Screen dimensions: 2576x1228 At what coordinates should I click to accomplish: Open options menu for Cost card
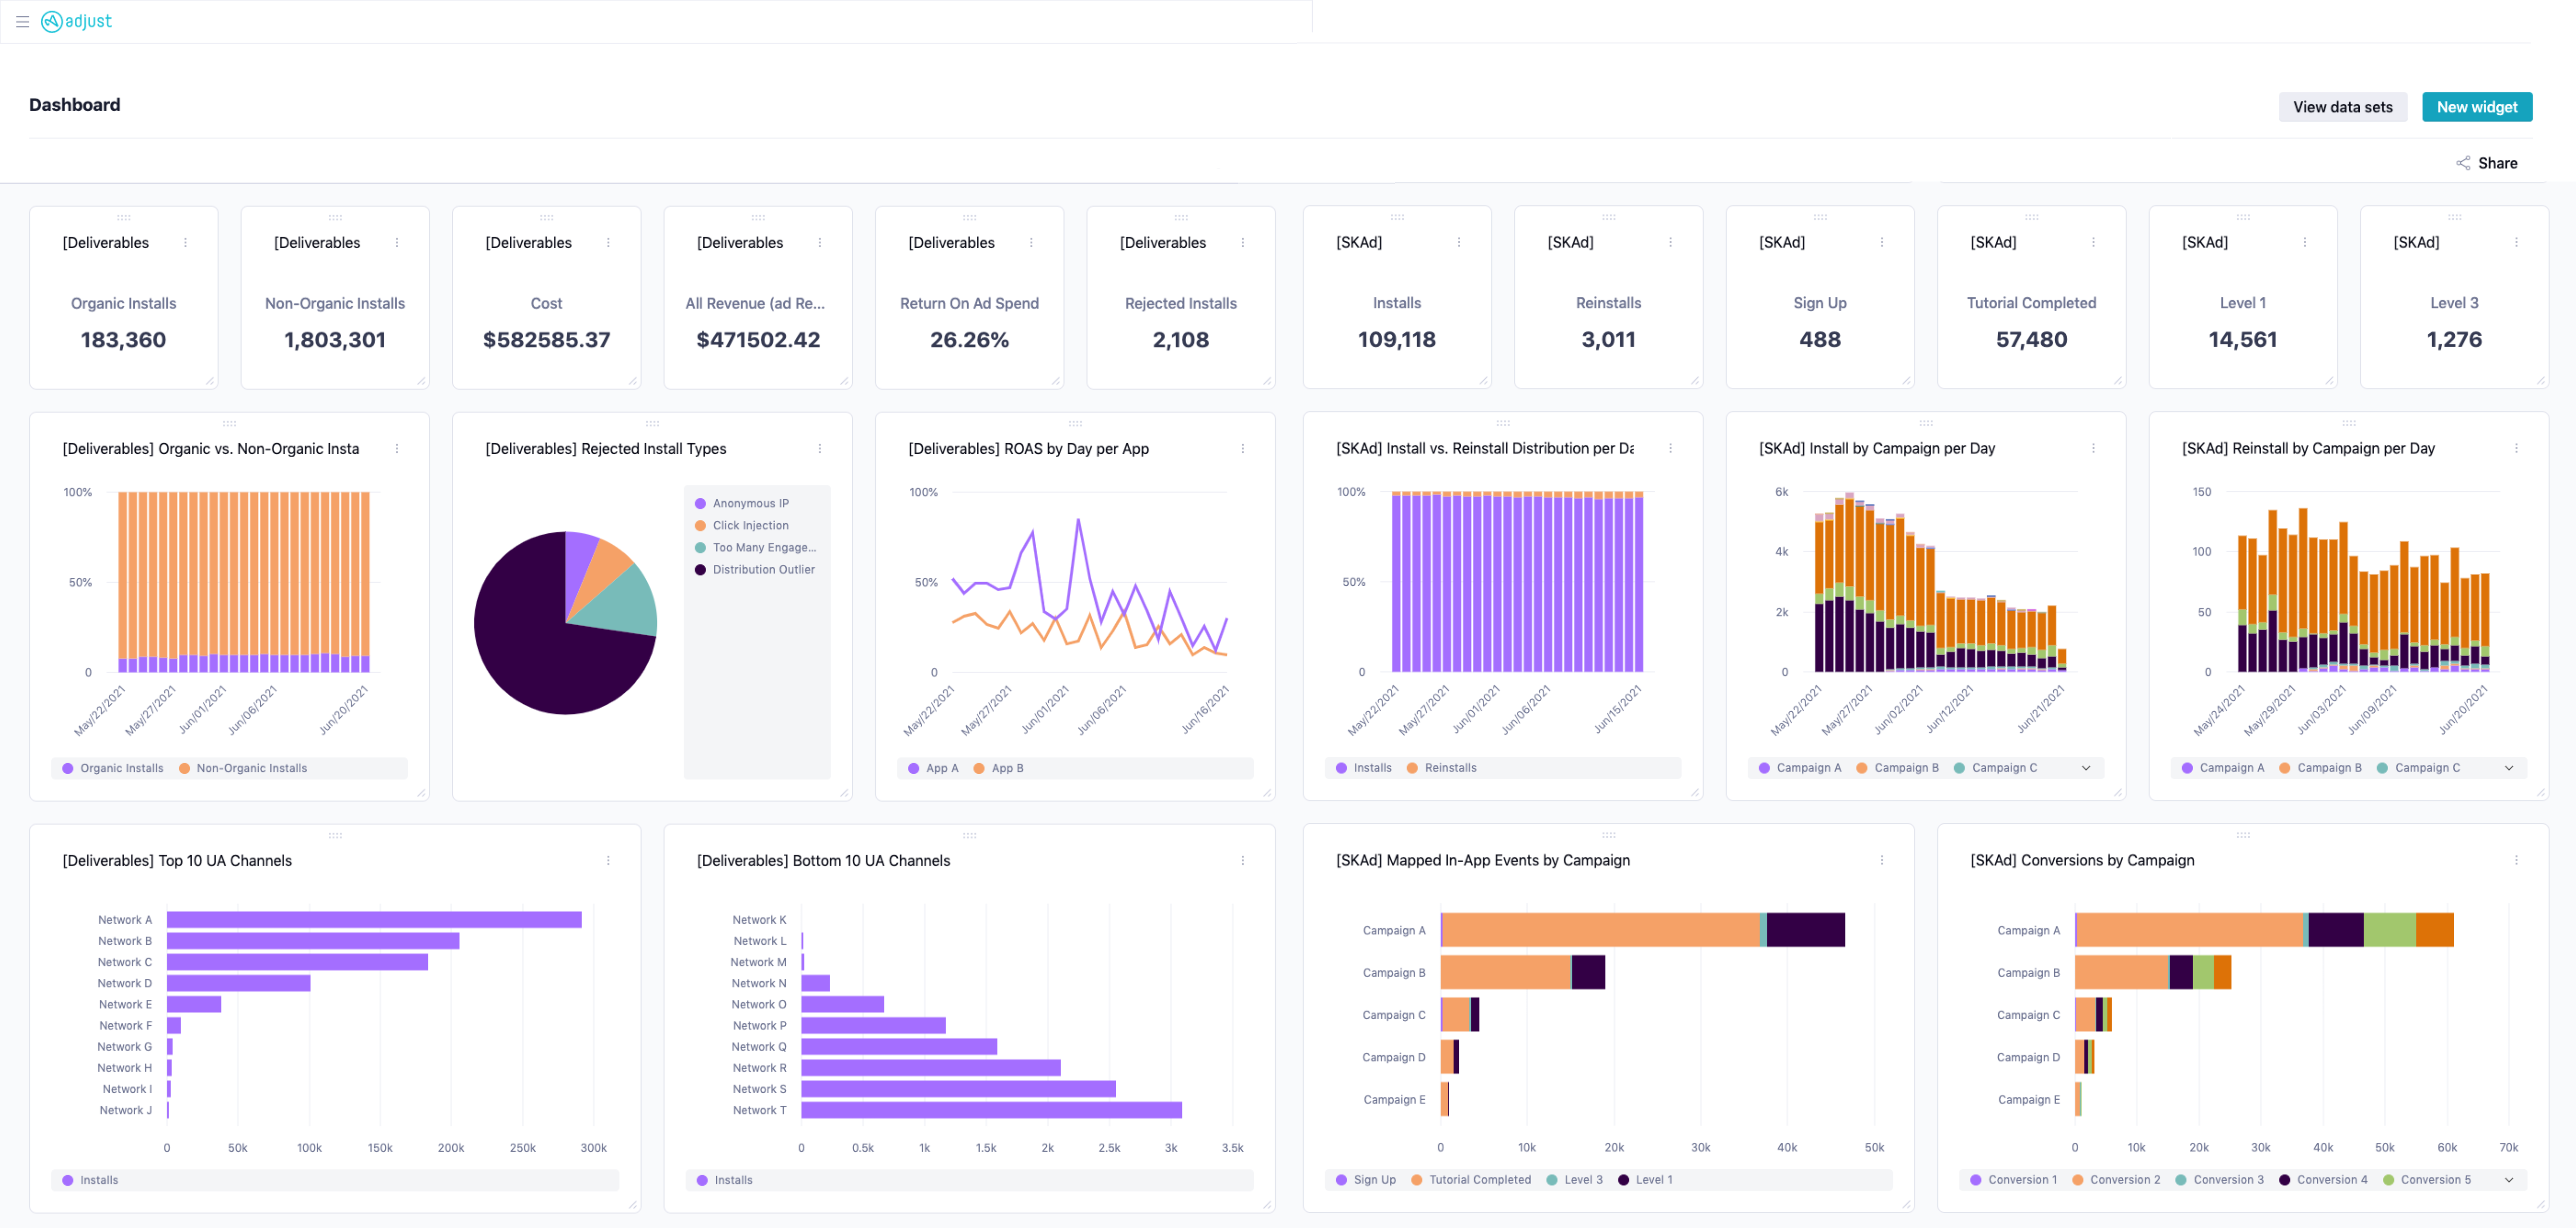tap(608, 243)
